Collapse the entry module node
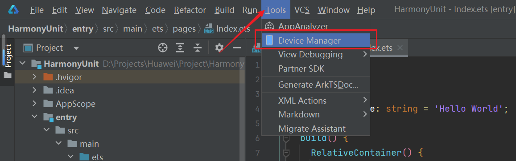The width and height of the screenshot is (516, 161). (34, 117)
